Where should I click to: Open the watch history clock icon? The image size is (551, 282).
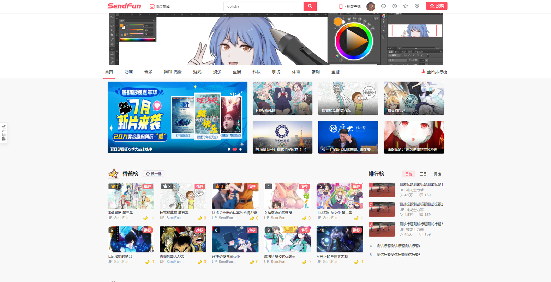point(395,6)
